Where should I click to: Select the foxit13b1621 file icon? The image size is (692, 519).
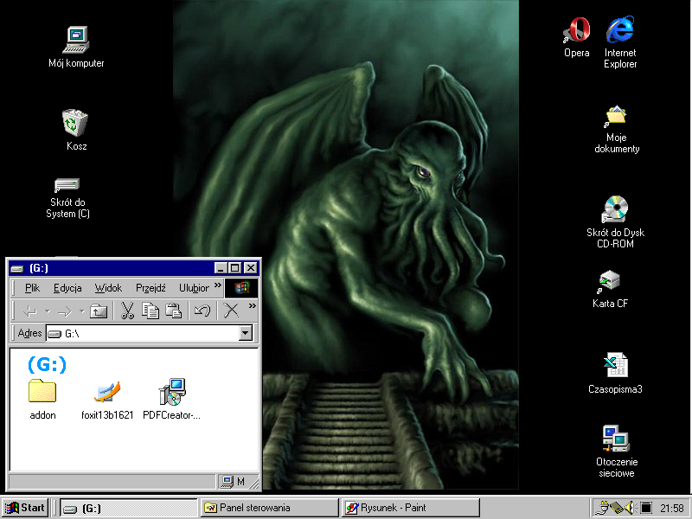coord(107,394)
